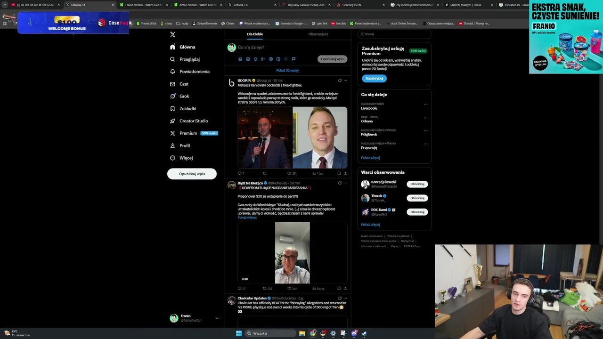The width and height of the screenshot is (603, 339).
Task: Expand Pokaż więcej in BNBNewsy post
Action: click(x=247, y=218)
